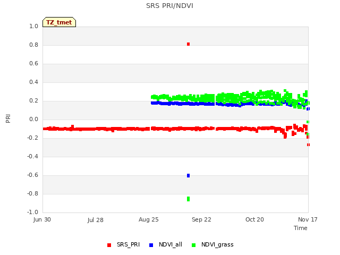
Task: Click the -0.4 y-axis tick label
Action: (32, 156)
